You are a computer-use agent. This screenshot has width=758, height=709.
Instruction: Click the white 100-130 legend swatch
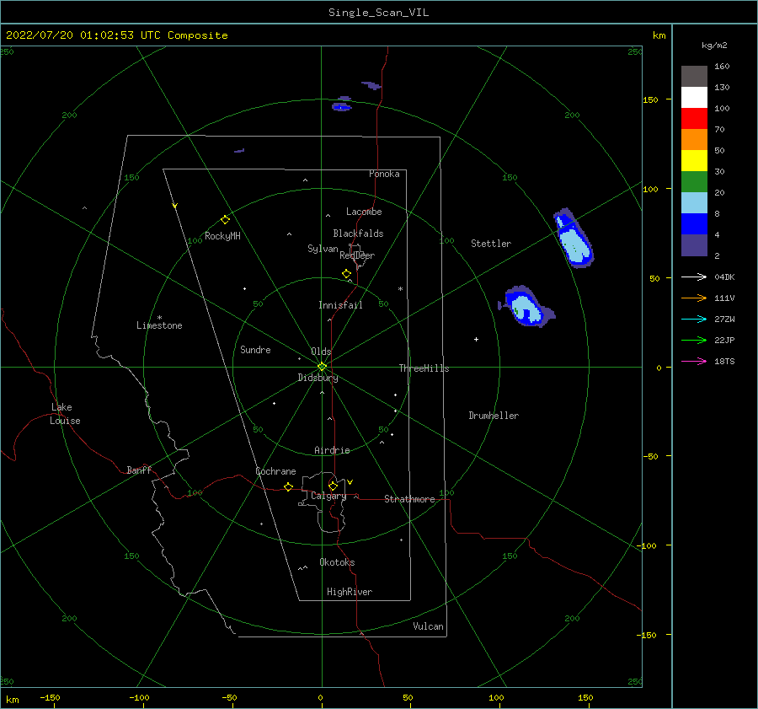(694, 97)
